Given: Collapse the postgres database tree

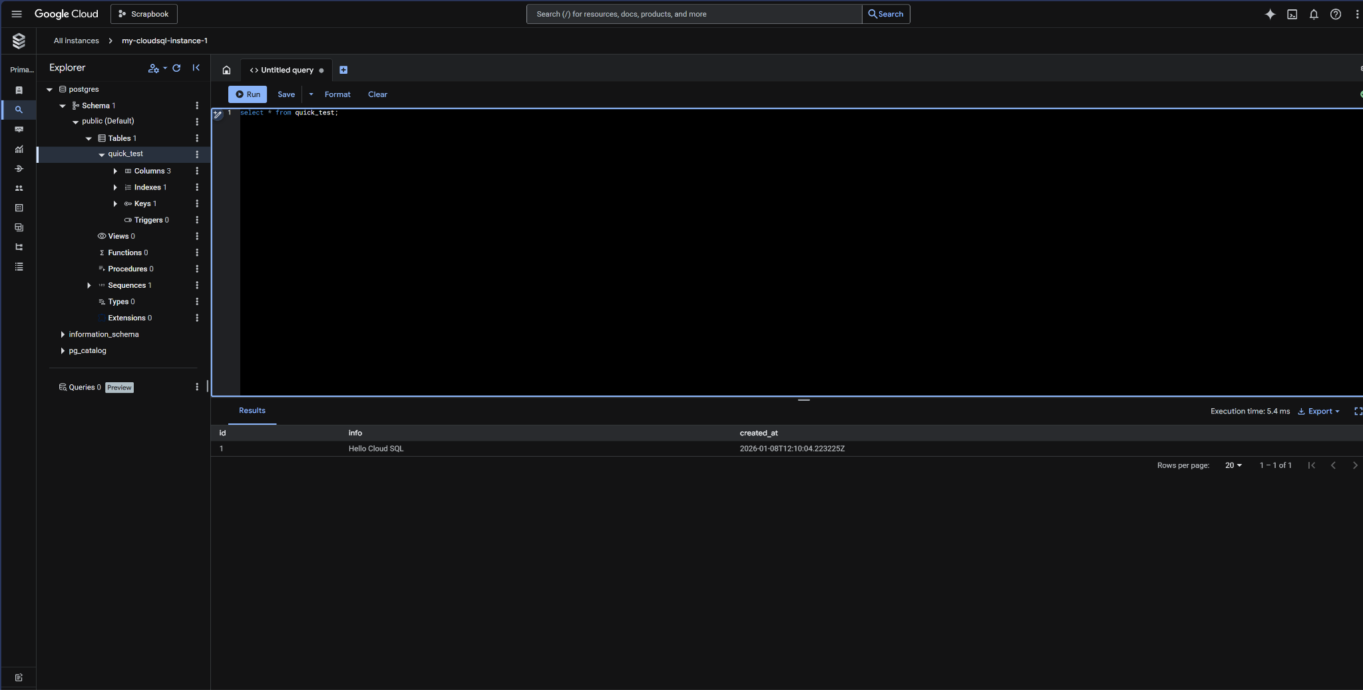Looking at the screenshot, I should pos(49,89).
